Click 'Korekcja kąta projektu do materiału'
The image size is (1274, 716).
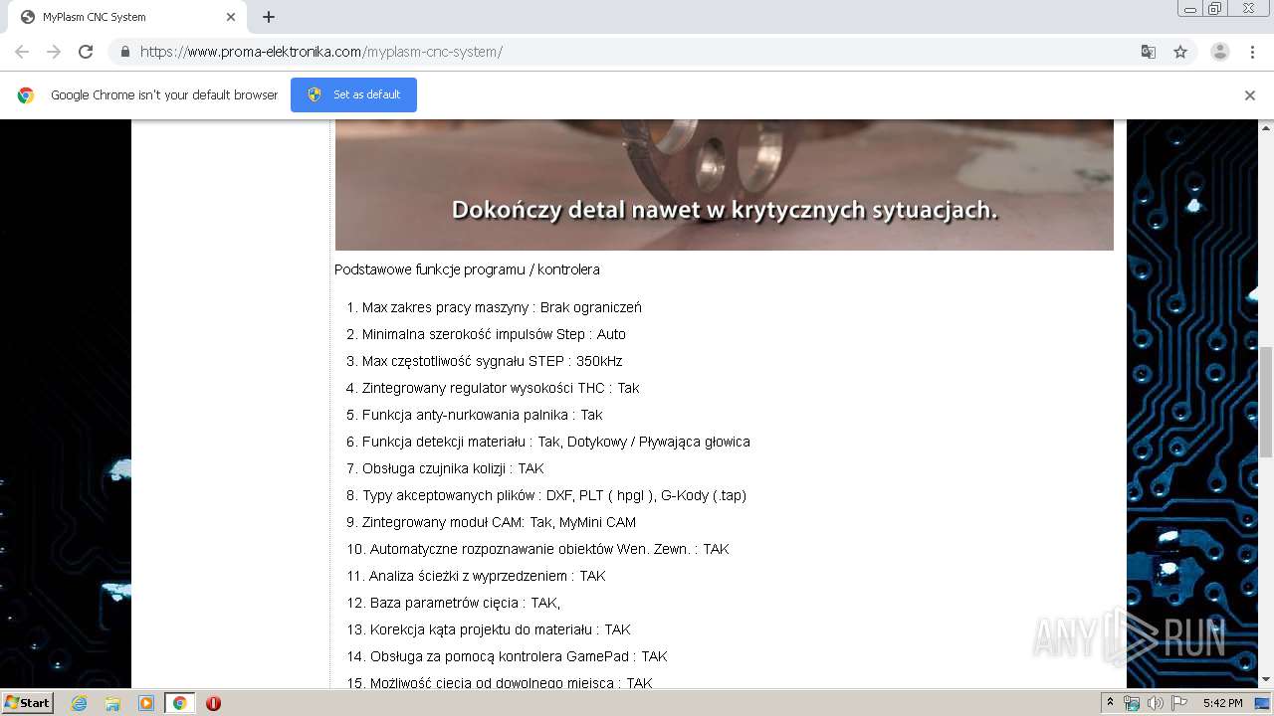pyautogui.click(x=501, y=629)
